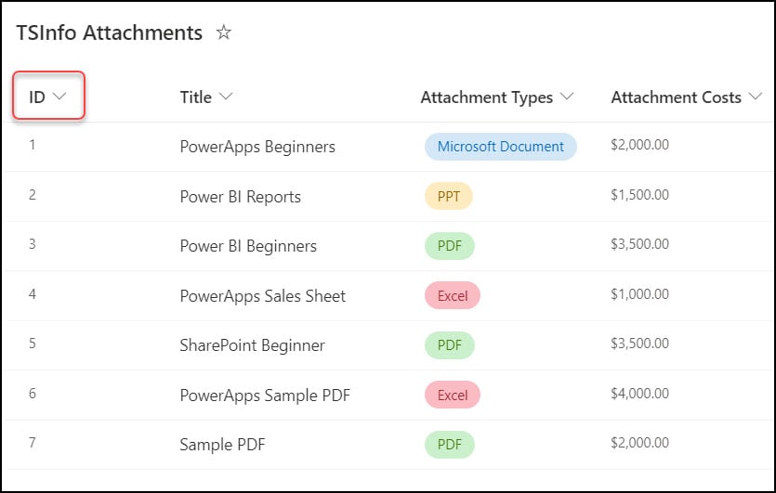Image resolution: width=776 pixels, height=493 pixels.
Task: Click the PDF pill for SharePoint Beginner
Action: [450, 345]
